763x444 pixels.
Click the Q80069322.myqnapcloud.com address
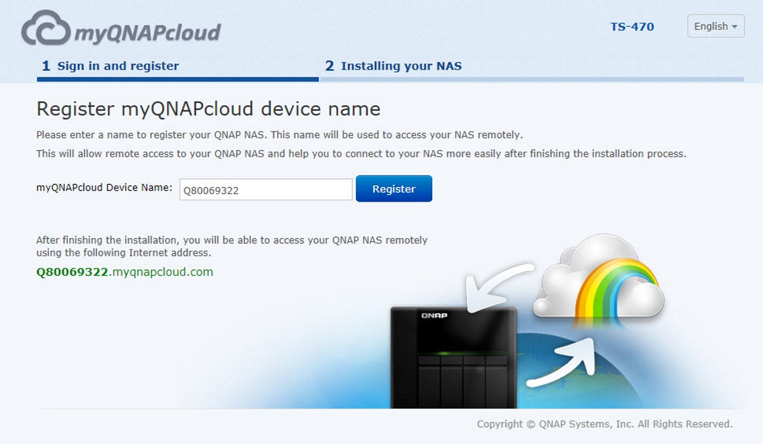(x=125, y=272)
